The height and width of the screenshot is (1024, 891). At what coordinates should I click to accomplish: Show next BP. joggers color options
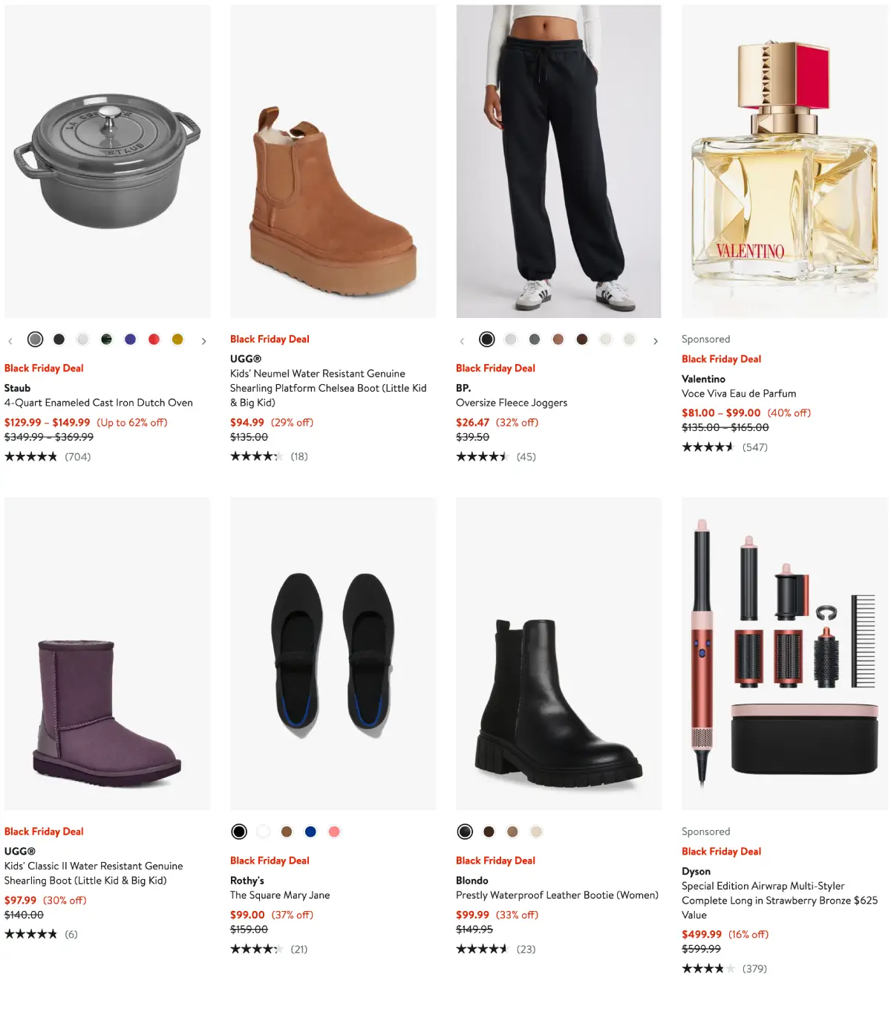[655, 341]
